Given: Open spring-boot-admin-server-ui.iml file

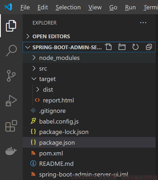Looking at the screenshot, I should point(83,174).
